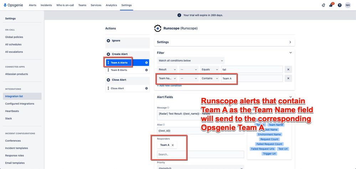Click the Opsgenie logo
356x169 pixels.
pos(13,5)
